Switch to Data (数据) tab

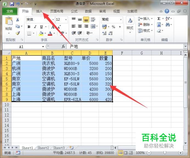[x=88, y=11]
